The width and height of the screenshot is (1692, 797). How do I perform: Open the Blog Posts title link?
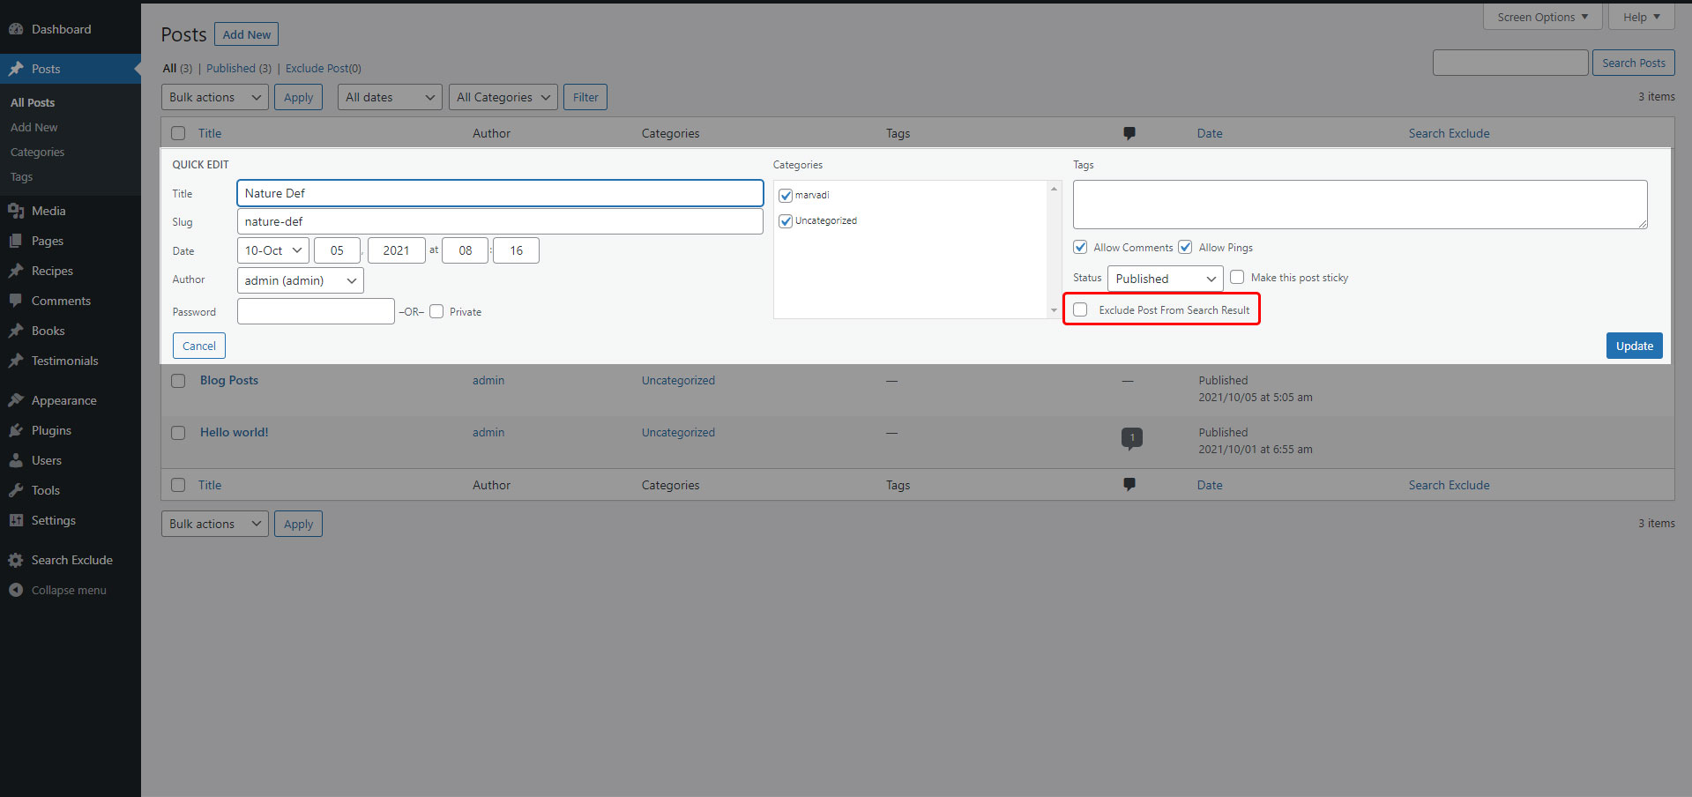(229, 380)
